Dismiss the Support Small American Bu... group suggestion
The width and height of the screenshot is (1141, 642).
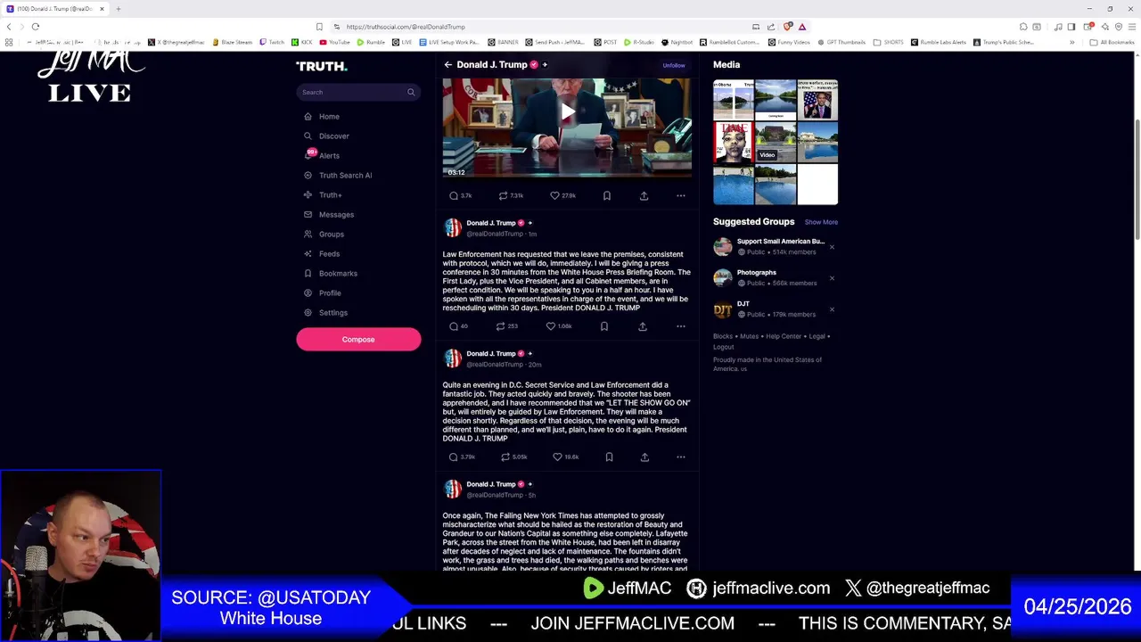point(832,247)
